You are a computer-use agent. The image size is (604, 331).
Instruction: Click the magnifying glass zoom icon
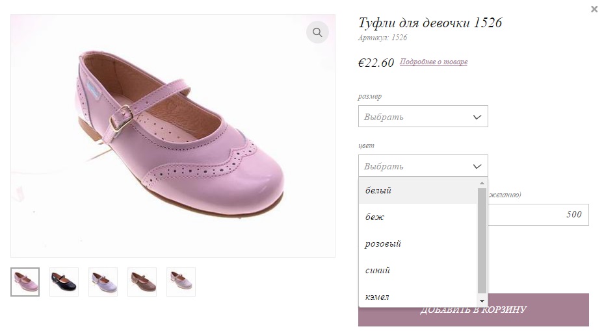click(x=317, y=32)
